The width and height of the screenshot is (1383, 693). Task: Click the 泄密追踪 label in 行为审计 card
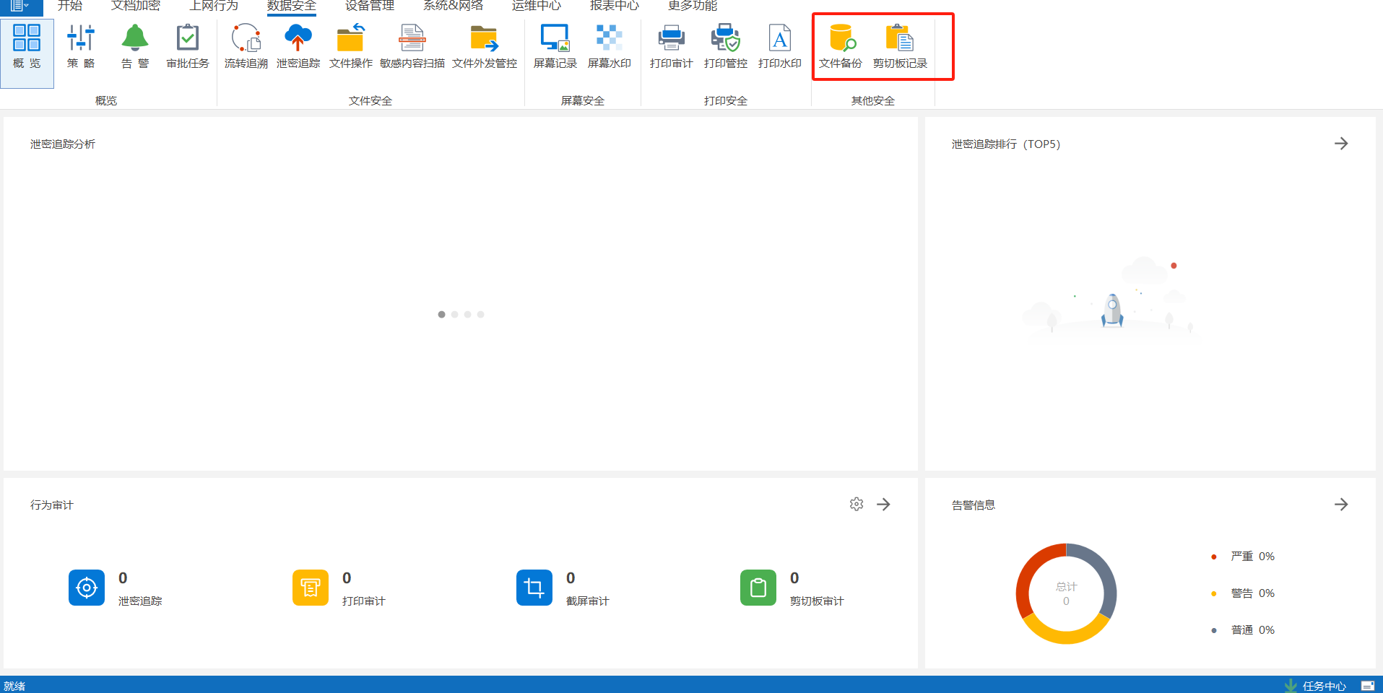pos(140,601)
